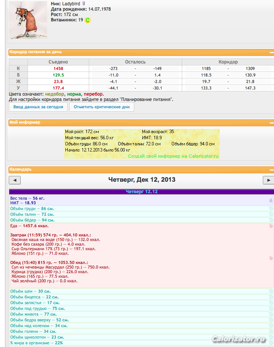
Task: Click the apple icon beside Еда 1457.6 ккал
Action: (271, 226)
